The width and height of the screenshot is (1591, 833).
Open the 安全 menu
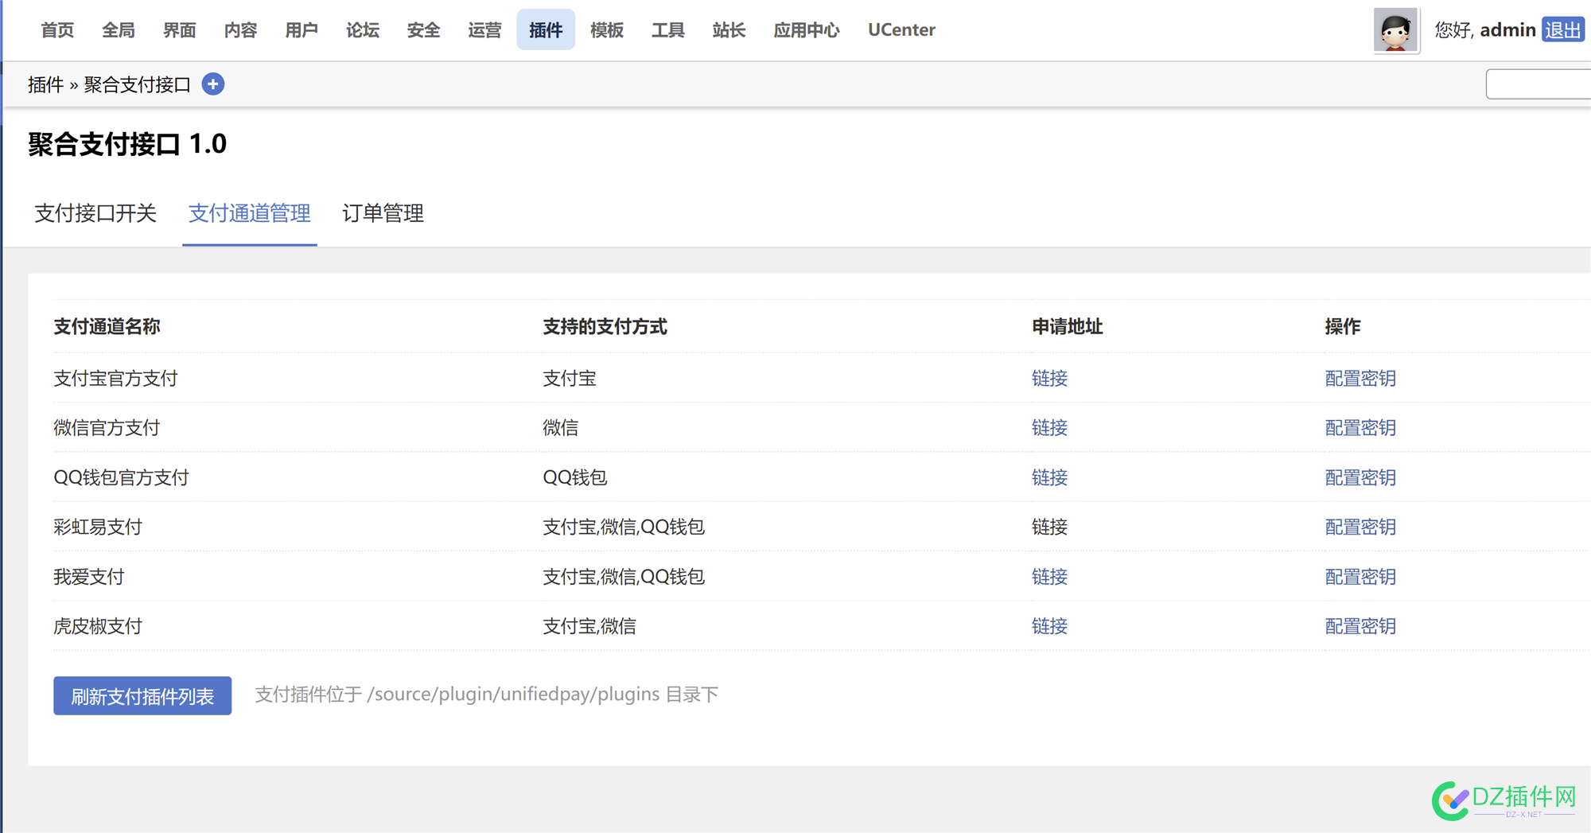tap(423, 30)
